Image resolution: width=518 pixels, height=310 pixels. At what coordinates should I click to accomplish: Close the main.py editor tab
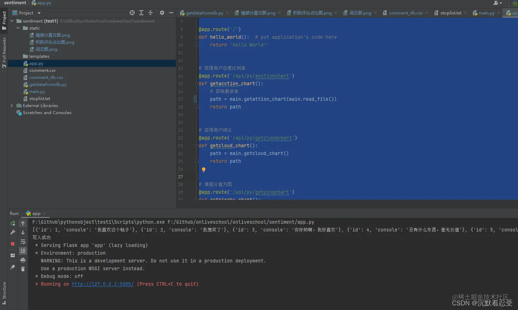coord(498,13)
